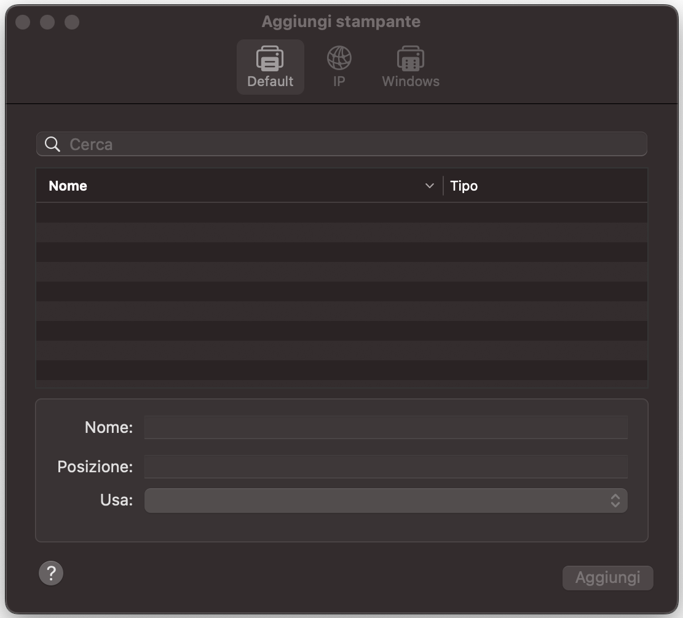This screenshot has height=618, width=683.
Task: Click the Tipo column header
Action: (x=464, y=185)
